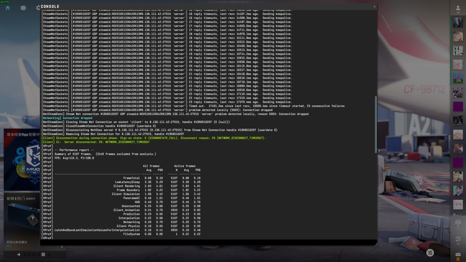466x262 pixels.
Task: Open the sliders options icon near sidebar
Action: pyautogui.click(x=430, y=253)
